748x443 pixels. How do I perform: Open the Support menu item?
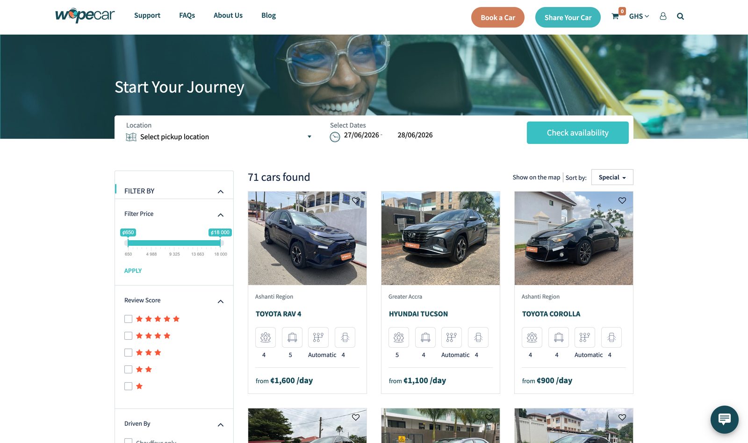(147, 15)
